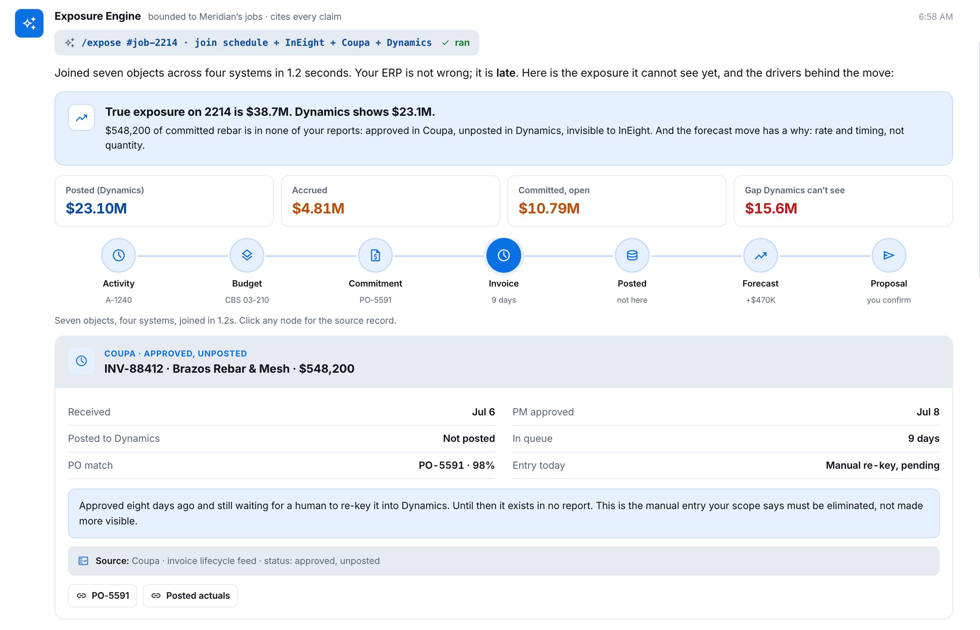
Task: Open the Budget CBS 03-210 node
Action: click(x=247, y=256)
